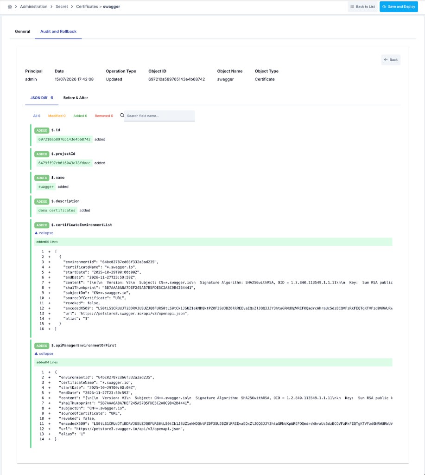Image resolution: width=425 pixels, height=475 pixels.
Task: Click 'added 16 Lines' header bar
Action: pyautogui.click(x=213, y=242)
